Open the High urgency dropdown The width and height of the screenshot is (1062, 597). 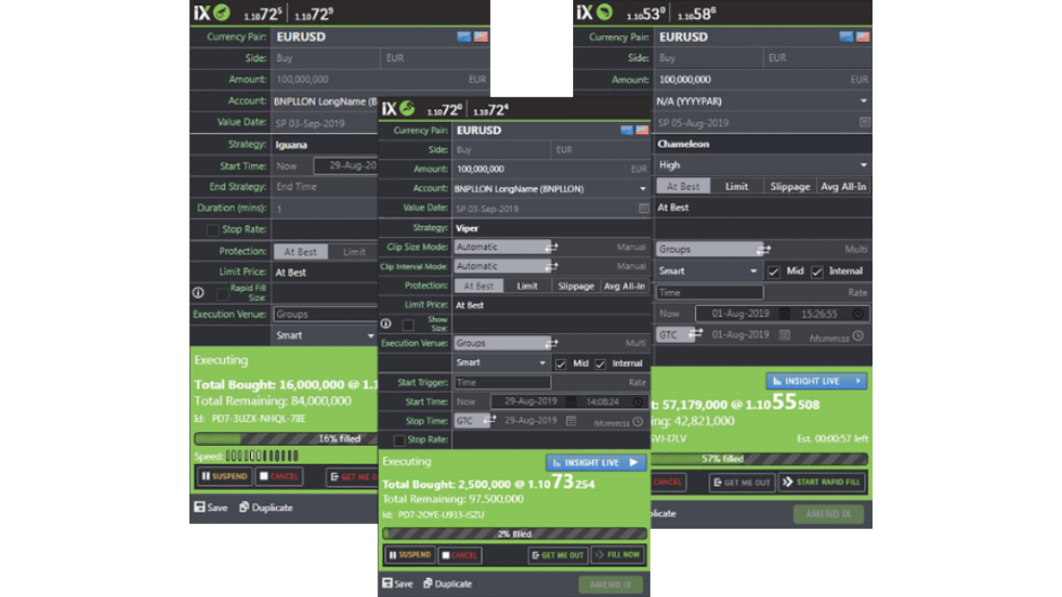coord(863,165)
